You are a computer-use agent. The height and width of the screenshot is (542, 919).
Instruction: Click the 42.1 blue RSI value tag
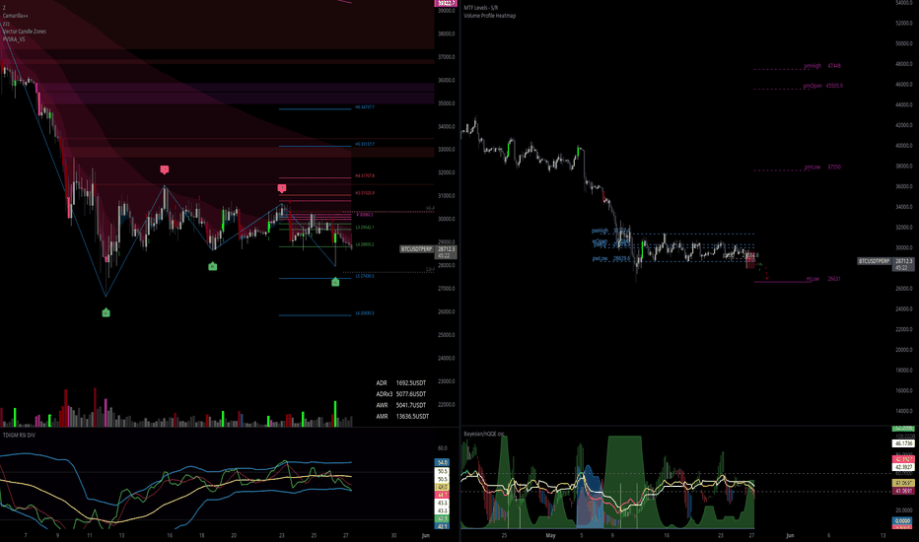point(443,526)
